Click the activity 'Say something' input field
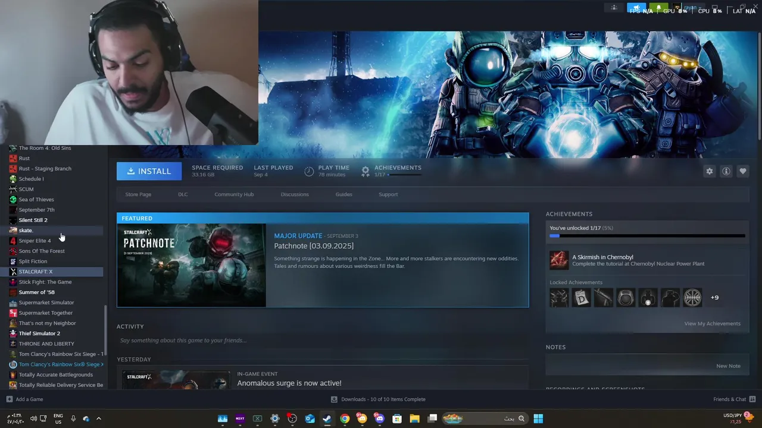The width and height of the screenshot is (762, 428). pos(322,341)
